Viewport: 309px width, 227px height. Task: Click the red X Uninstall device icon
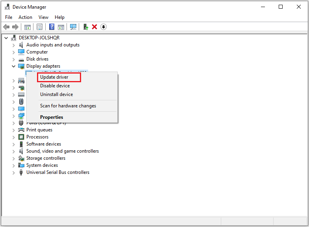pyautogui.click(x=94, y=27)
